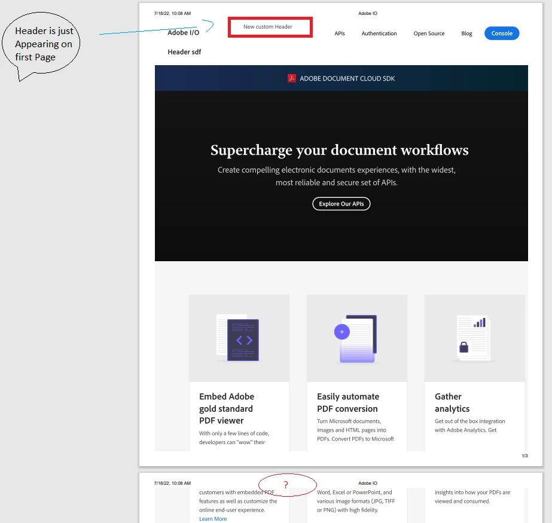
Task: Click 'Create compelling electronic documents experiences' subtitle line
Action: pyautogui.click(x=337, y=170)
